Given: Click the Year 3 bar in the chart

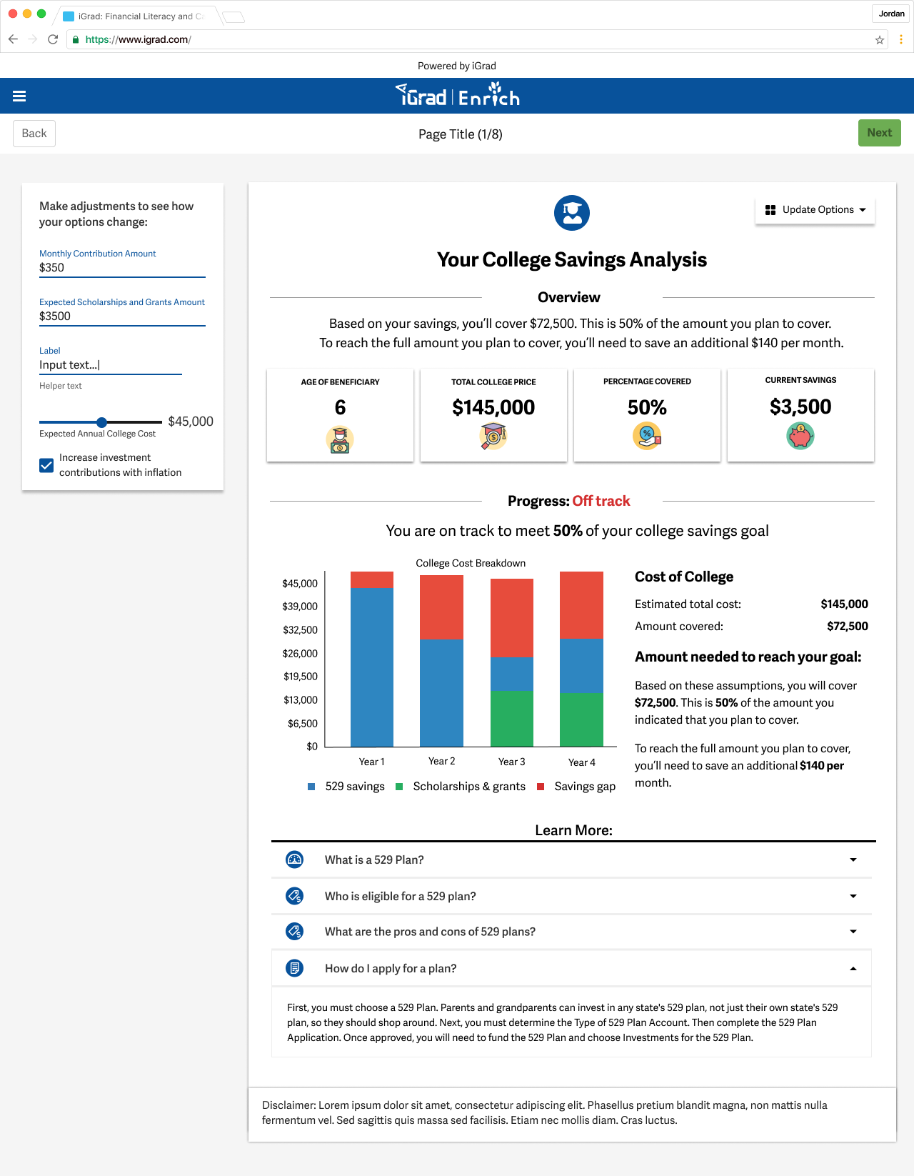Looking at the screenshot, I should coord(512,663).
